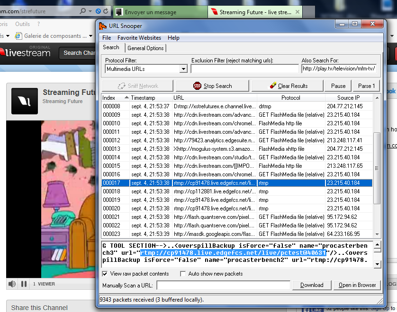Click the URL Snooper app icon in title bar
Screen dimensions: 397x312
(x=102, y=26)
